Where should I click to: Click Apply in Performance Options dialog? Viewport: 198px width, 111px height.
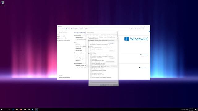pos(115,85)
